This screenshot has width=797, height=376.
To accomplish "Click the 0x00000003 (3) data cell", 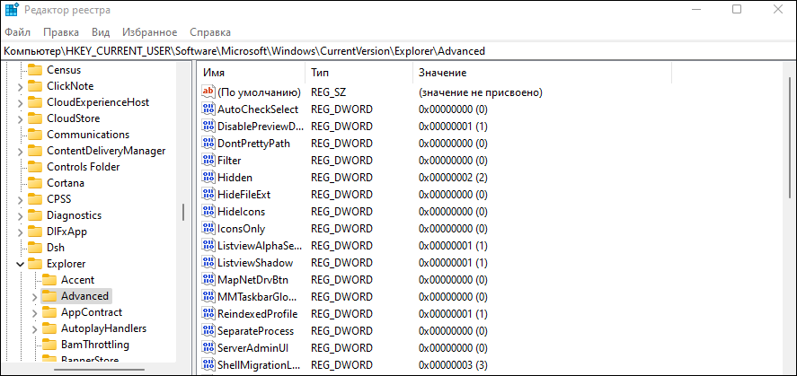I will pyautogui.click(x=453, y=365).
